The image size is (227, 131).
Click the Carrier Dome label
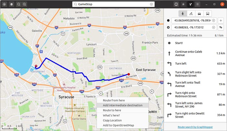click(x=79, y=119)
